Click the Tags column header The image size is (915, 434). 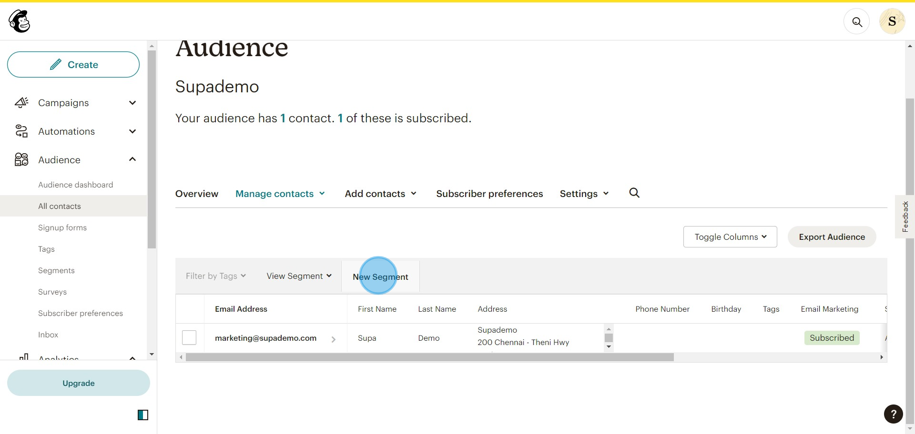(771, 309)
